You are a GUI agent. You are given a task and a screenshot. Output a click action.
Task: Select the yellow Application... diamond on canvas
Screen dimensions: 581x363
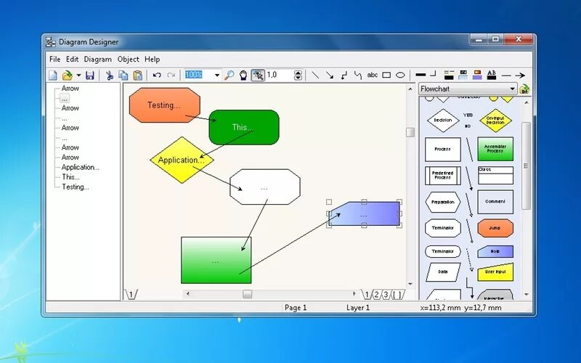tap(182, 160)
